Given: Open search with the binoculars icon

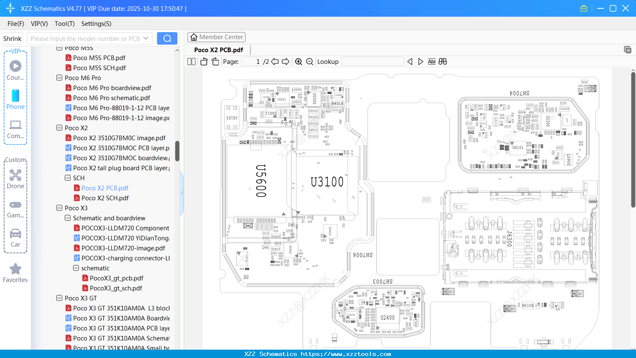Looking at the screenshot, I should pos(442,61).
